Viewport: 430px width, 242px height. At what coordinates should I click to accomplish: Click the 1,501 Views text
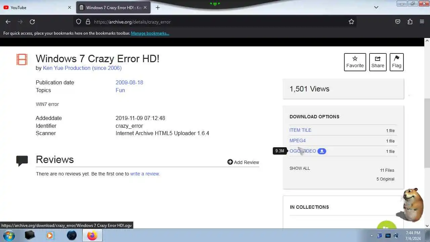point(309,89)
